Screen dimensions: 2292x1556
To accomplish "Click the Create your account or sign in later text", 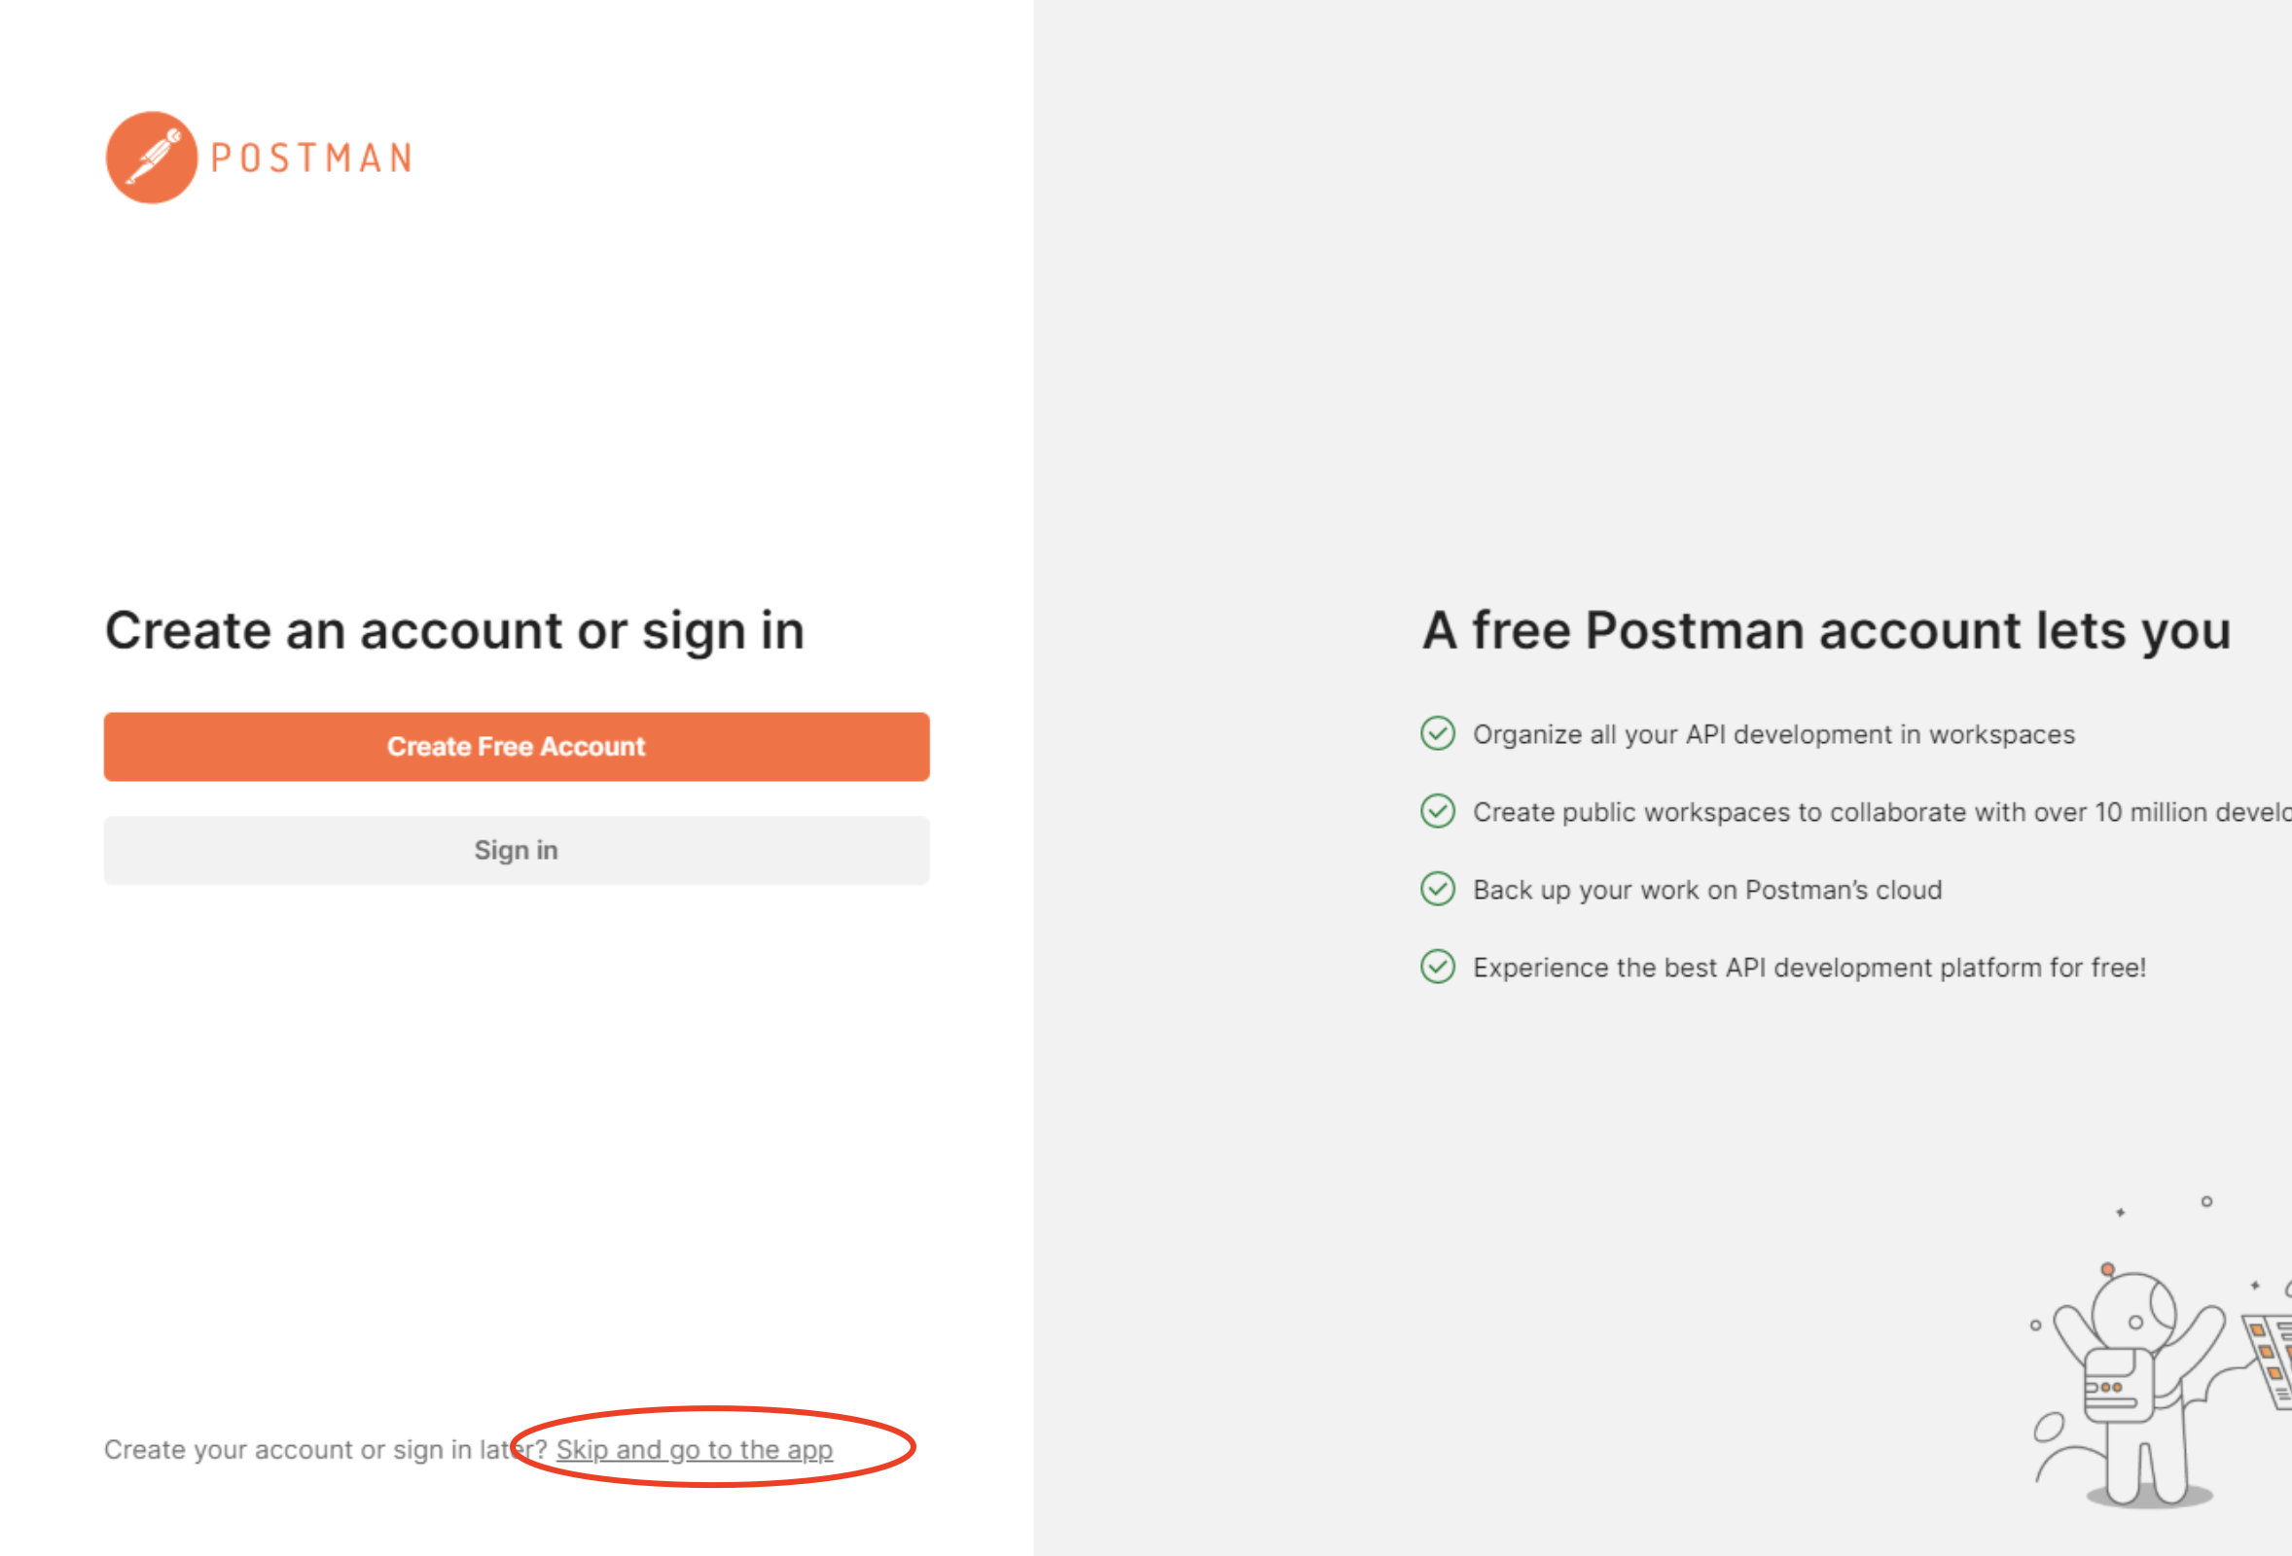I will click(x=315, y=1449).
